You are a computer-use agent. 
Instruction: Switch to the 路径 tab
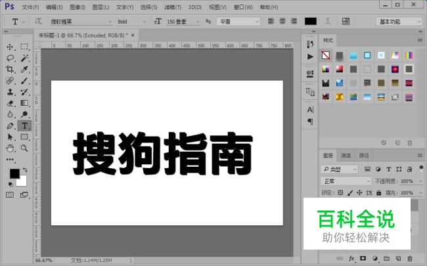pyautogui.click(x=364, y=156)
